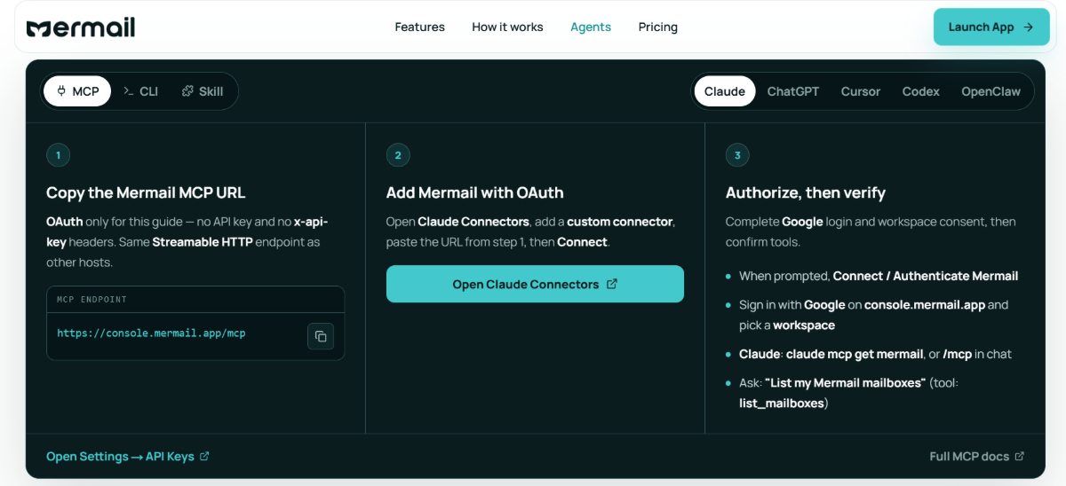Image resolution: width=1066 pixels, height=486 pixels.
Task: Select the MCP tab
Action: tap(77, 91)
